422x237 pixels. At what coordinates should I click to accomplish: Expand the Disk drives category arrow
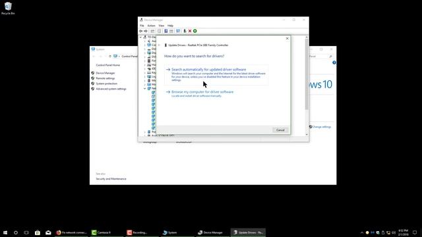pos(145,49)
